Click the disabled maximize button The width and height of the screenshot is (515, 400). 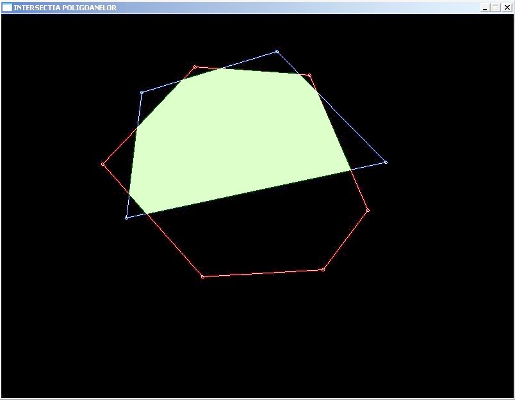click(x=496, y=8)
